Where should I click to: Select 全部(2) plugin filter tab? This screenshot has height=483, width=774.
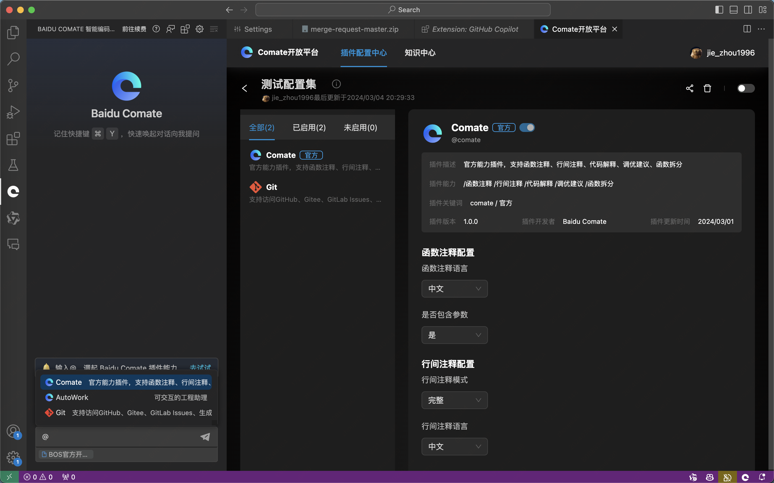262,128
